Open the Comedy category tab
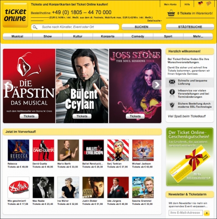The width and height of the screenshot is (217, 219). (x=138, y=36)
